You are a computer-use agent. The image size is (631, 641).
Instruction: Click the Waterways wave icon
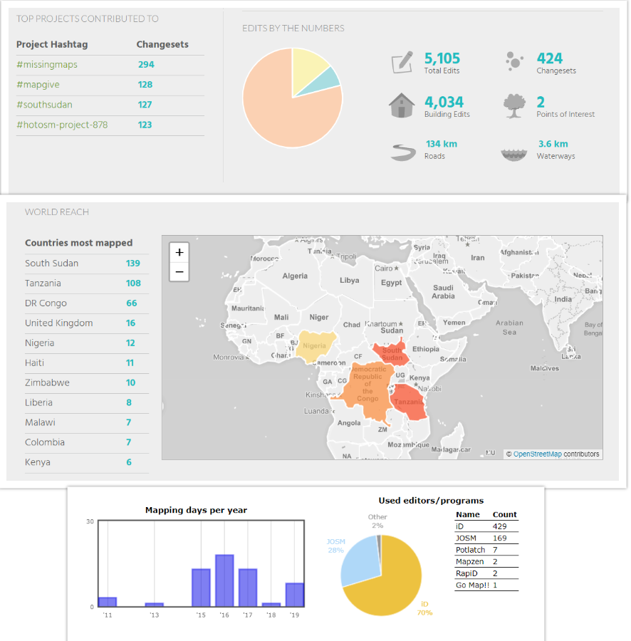coord(514,152)
